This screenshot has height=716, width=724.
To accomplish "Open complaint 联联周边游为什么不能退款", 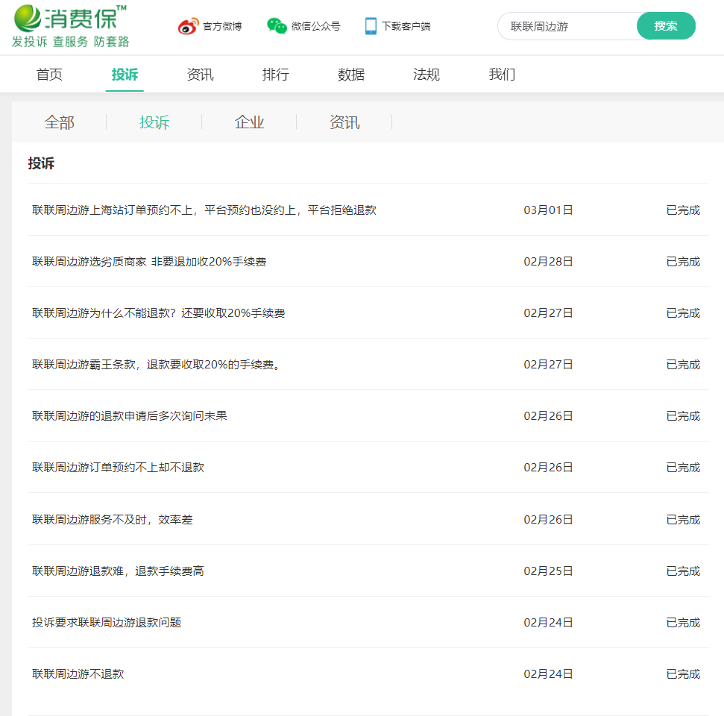I will tap(158, 313).
